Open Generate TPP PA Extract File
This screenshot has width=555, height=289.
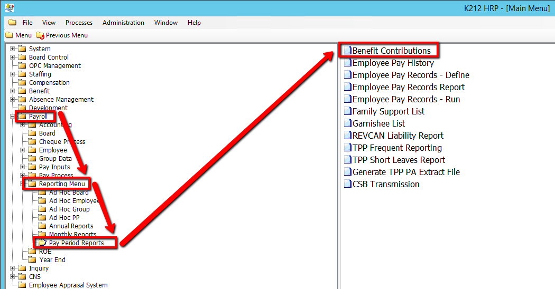405,172
